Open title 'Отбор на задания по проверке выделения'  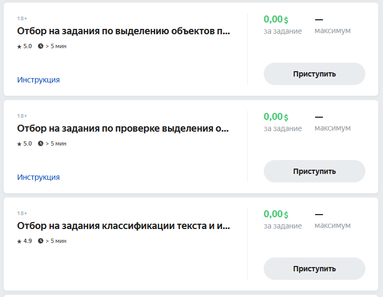click(124, 128)
